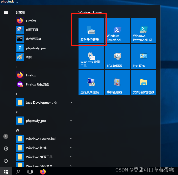178x175 pixels.
Task: Click the 最常用 heading
Action: point(20,12)
